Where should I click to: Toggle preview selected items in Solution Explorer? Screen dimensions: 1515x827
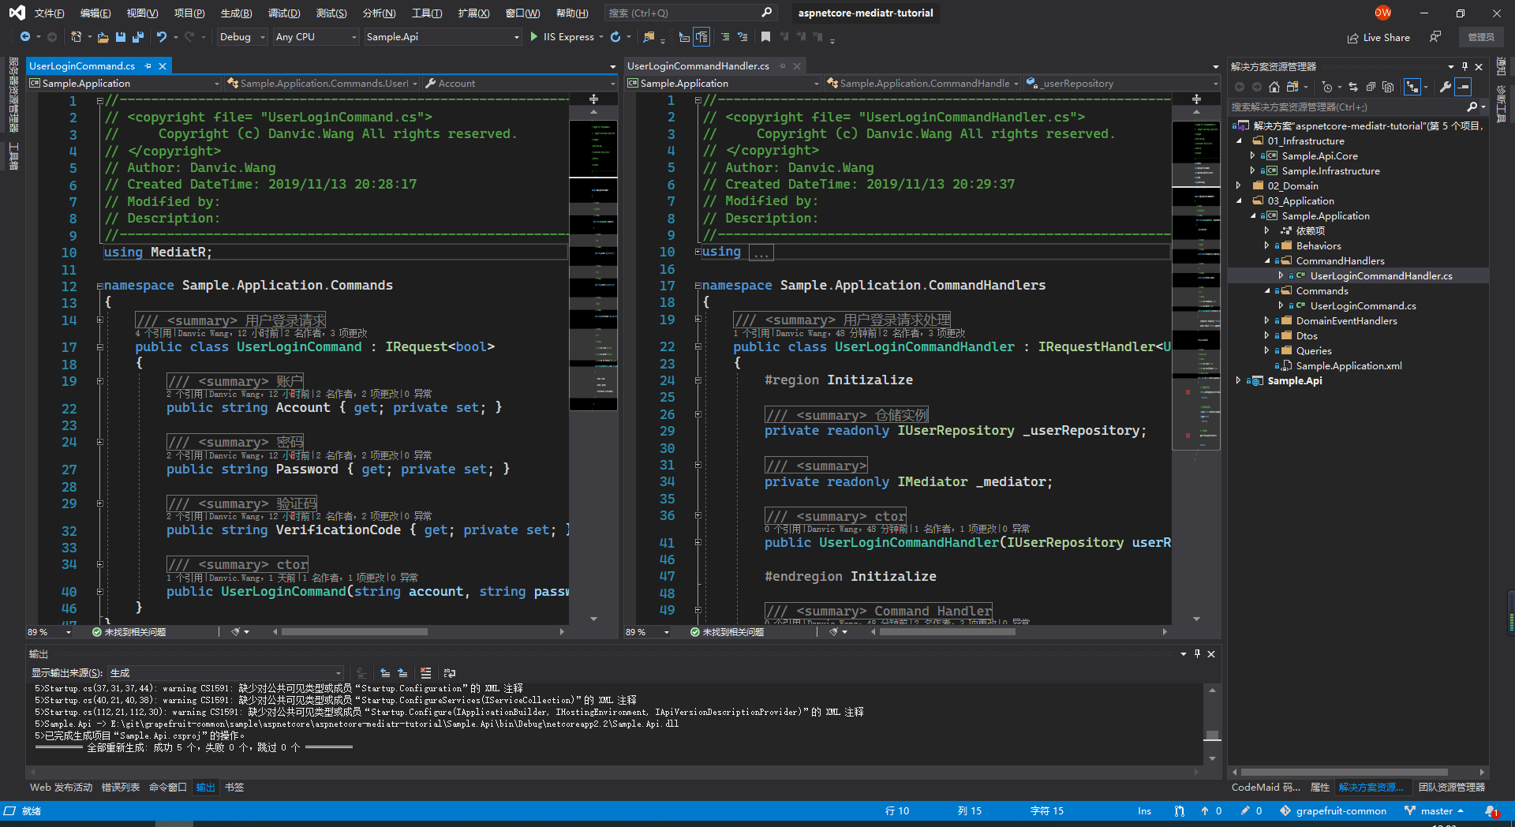pos(1463,87)
